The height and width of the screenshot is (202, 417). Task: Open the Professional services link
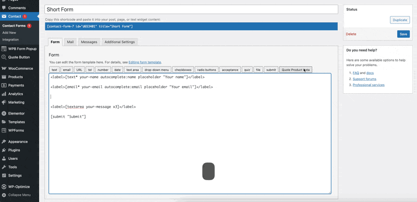pyautogui.click(x=369, y=85)
